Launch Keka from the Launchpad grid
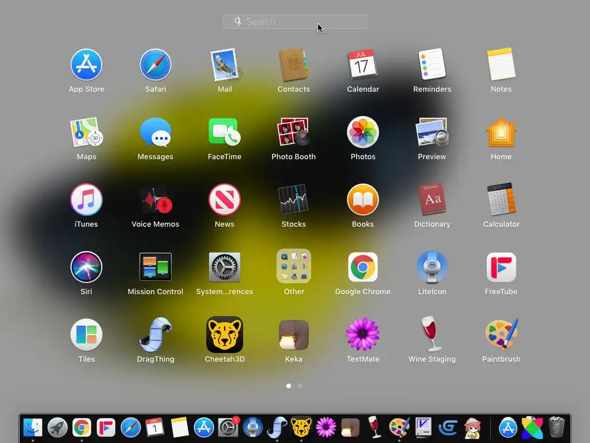 [x=293, y=335]
